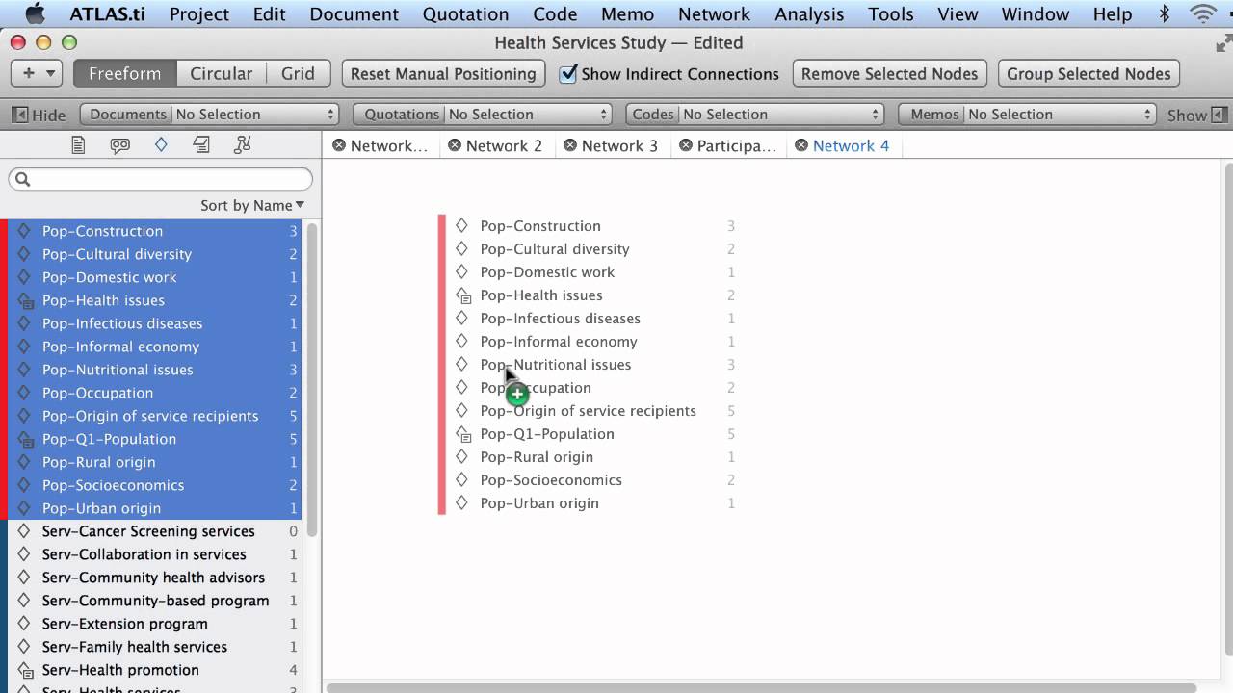Click the Hide sidebar arrow icon
Screen dimensions: 1233x693
click(x=19, y=115)
